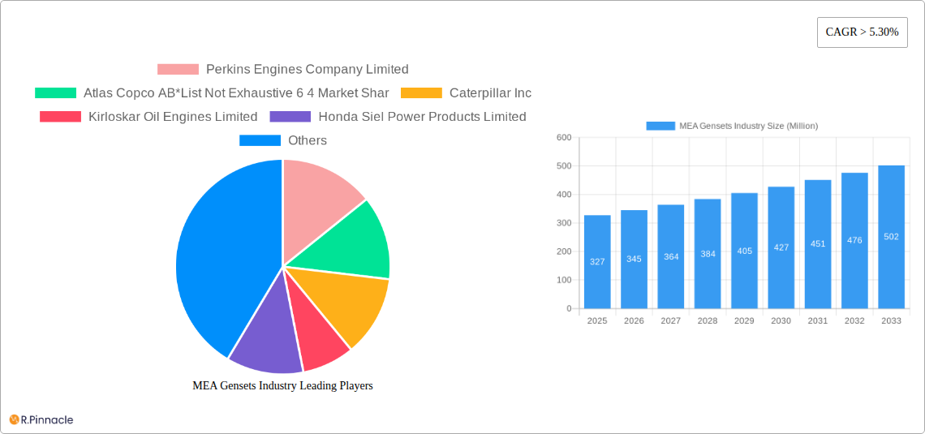Click the 600 y-axis label
This screenshot has height=434, width=925.
[x=564, y=137]
